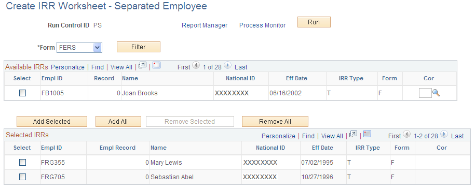Viewport: 475px width, 188px height.
Task: Personalize the Available IRRs grid
Action: (x=67, y=67)
